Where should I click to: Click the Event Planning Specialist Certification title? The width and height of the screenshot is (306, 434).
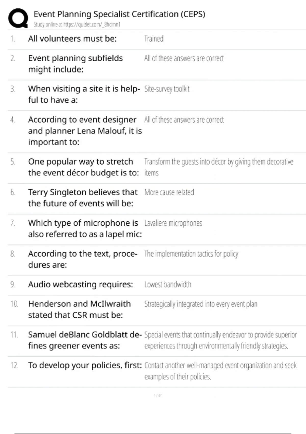point(119,14)
